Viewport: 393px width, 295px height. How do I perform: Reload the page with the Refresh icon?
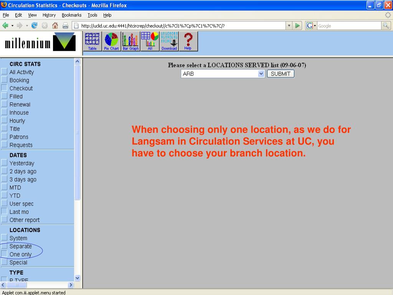pos(34,25)
